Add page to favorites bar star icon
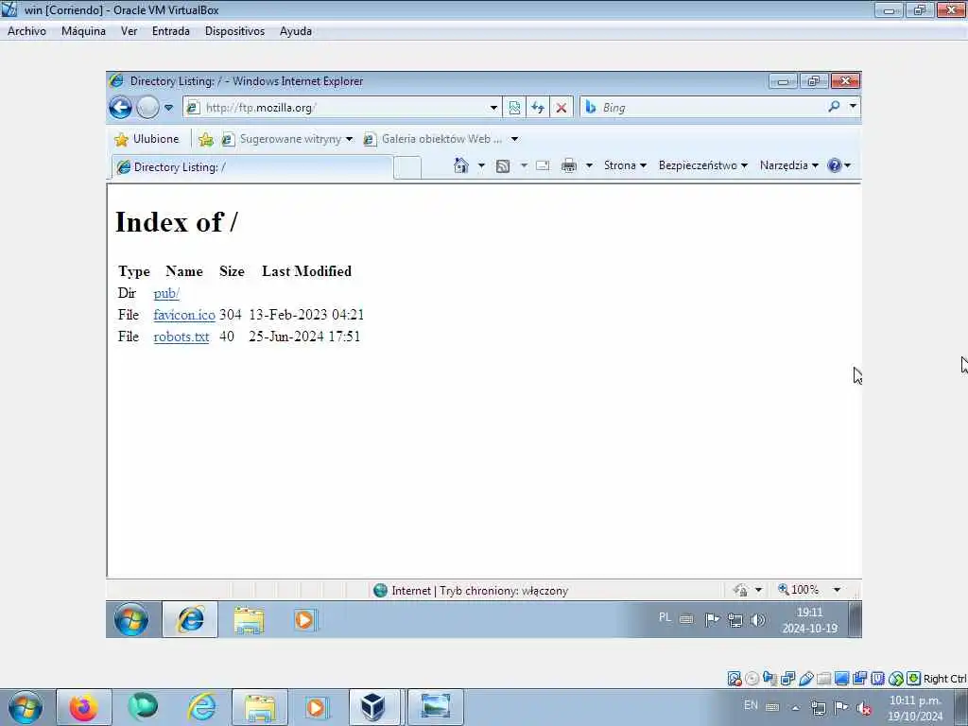The image size is (968, 726). click(x=205, y=140)
